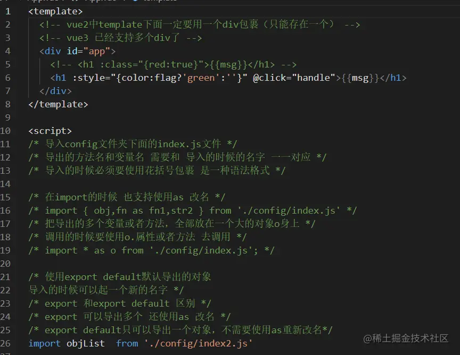Click the 'green' string in the style binding
Screen dimensions: 460x355
click(201, 78)
